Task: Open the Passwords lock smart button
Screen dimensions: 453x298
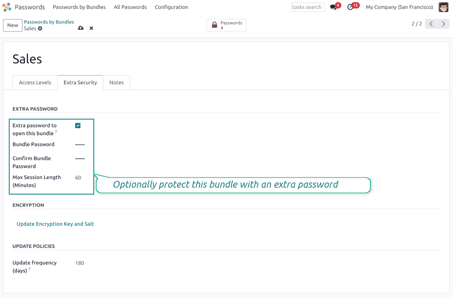Action: [226, 25]
